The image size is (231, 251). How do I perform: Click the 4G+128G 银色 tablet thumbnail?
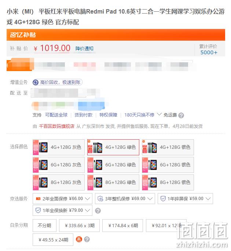(150, 147)
